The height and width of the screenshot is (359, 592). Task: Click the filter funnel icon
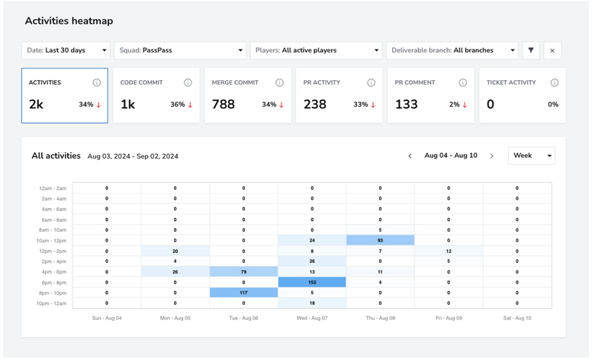(x=531, y=50)
